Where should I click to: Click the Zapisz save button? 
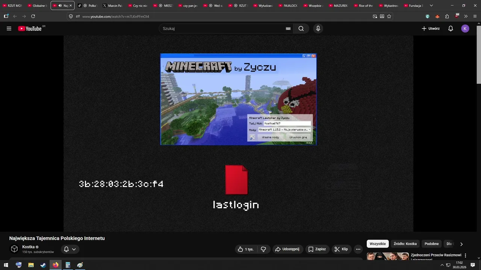point(317,249)
